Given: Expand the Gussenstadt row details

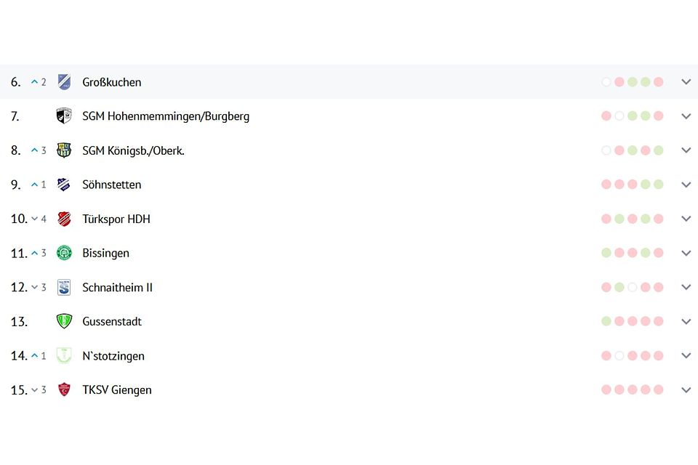Looking at the screenshot, I should click(686, 321).
